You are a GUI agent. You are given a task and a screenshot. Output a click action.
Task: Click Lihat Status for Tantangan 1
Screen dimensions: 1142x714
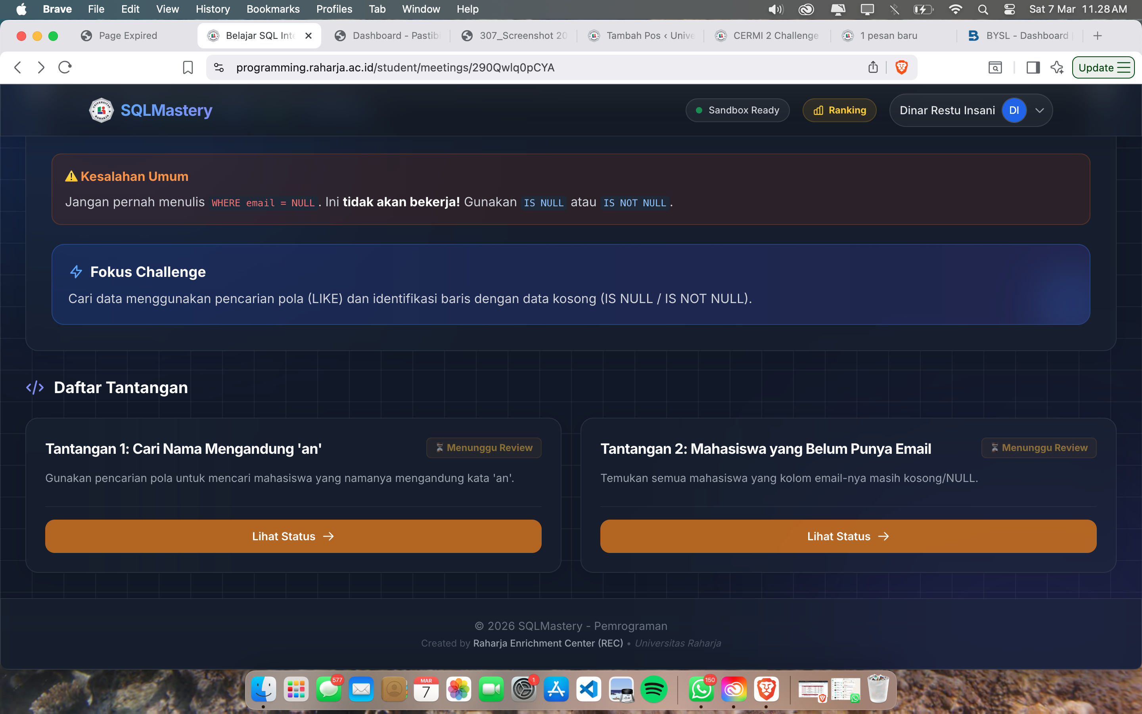293,536
